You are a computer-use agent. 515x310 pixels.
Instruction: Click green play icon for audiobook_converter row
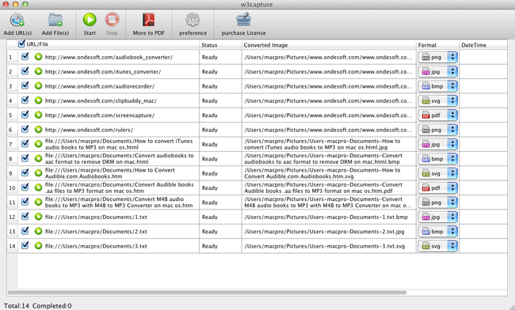click(x=39, y=57)
